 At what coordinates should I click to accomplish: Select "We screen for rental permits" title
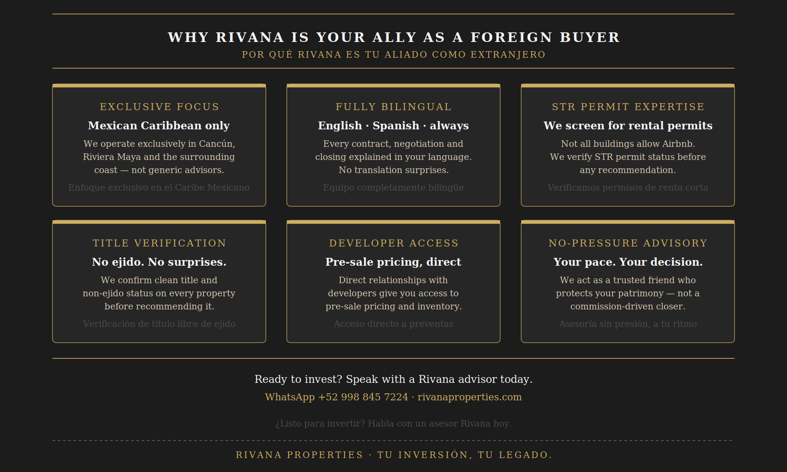(628, 126)
